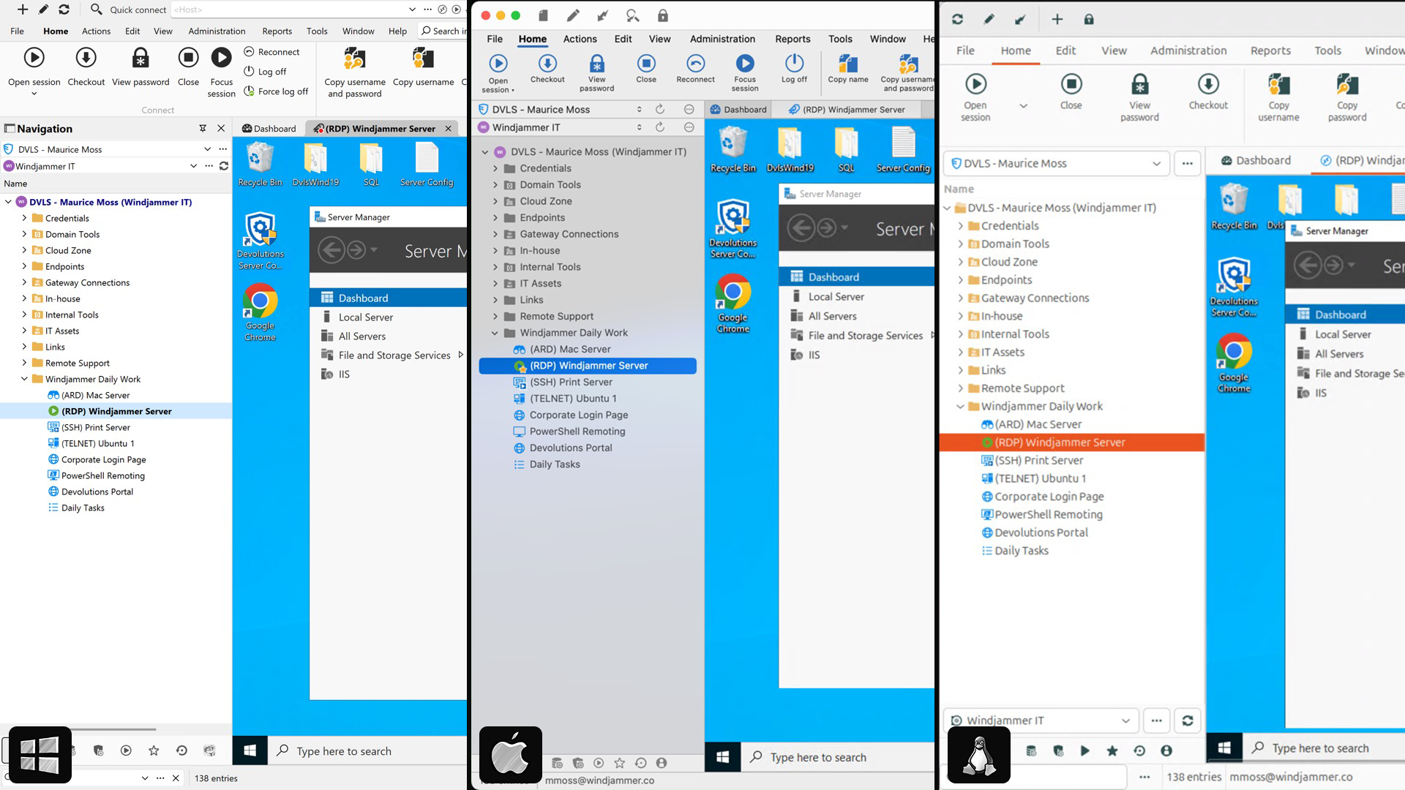Expand Gateway Connections folder in Windows navigation tree
Image resolution: width=1405 pixels, height=790 pixels.
[x=24, y=282]
